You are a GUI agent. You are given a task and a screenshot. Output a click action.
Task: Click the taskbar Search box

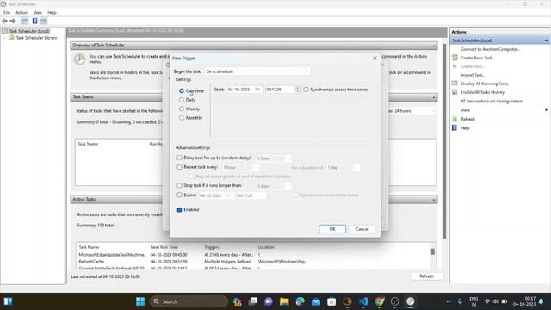(x=189, y=301)
